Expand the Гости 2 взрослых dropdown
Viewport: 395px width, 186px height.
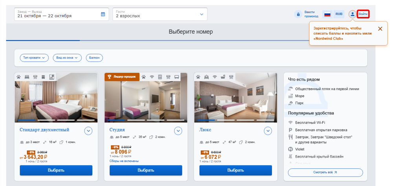point(160,14)
